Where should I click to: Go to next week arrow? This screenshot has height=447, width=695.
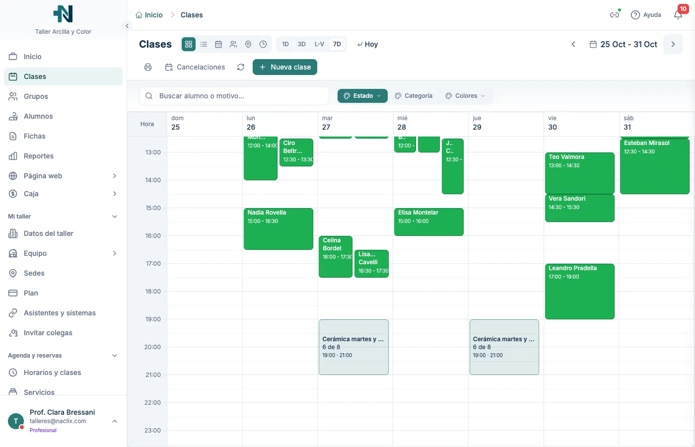[673, 44]
